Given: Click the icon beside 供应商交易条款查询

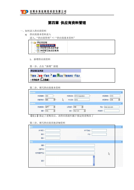Looking at the screenshot, I should click(x=38, y=51).
